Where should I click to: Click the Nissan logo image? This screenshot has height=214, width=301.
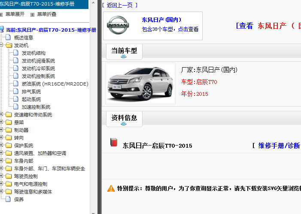coord(118,25)
